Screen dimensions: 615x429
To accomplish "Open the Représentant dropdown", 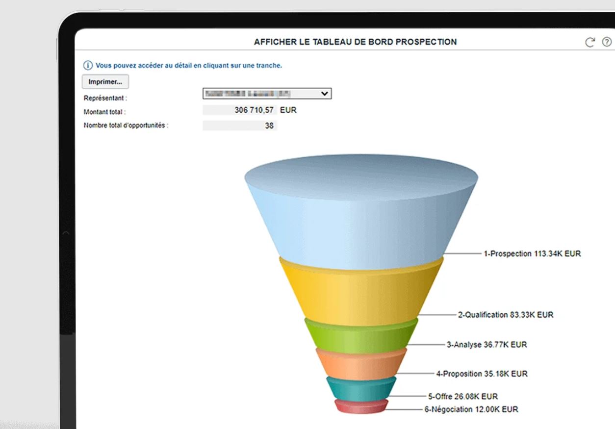I will (x=267, y=94).
